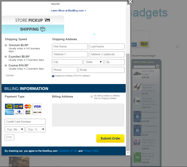Focus the Credit Card Number field
The height and width of the screenshot is (167, 187).
(x=25, y=122)
